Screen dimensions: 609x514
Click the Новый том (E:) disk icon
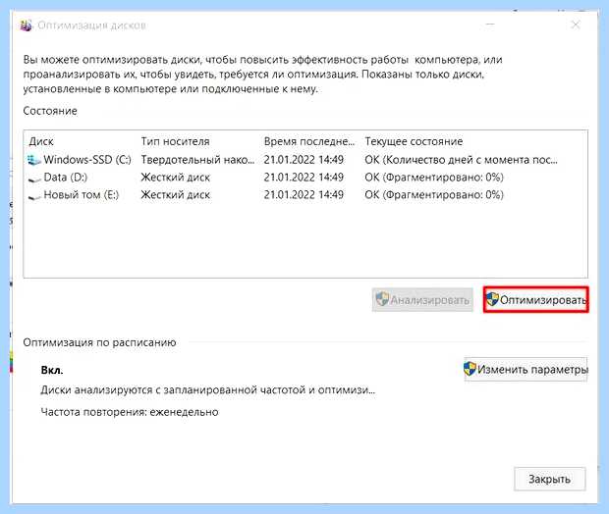coord(34,197)
